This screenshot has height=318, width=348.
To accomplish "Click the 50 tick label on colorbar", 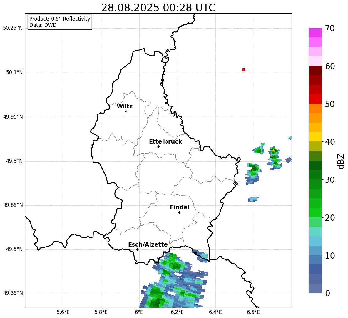I will tap(330, 104).
